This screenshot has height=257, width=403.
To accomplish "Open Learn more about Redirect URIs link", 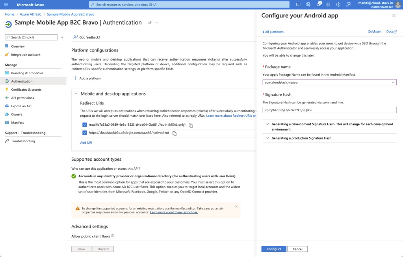I will point(231,116).
